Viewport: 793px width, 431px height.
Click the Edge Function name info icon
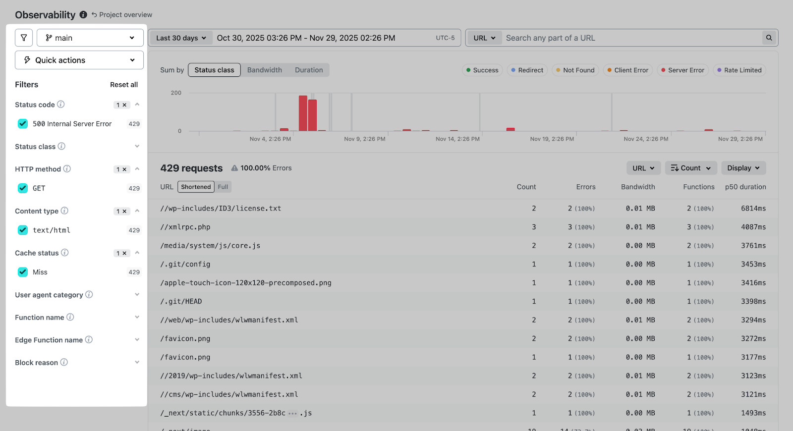coord(89,340)
